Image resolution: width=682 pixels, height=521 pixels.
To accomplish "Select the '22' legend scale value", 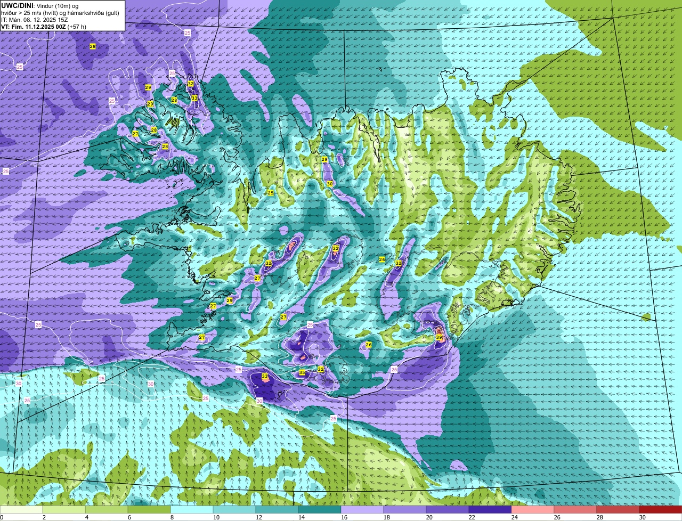I will tap(472, 517).
